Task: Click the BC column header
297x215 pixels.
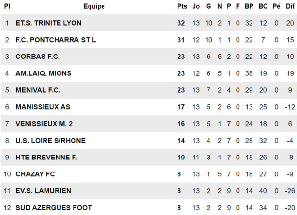Action: 263,7
